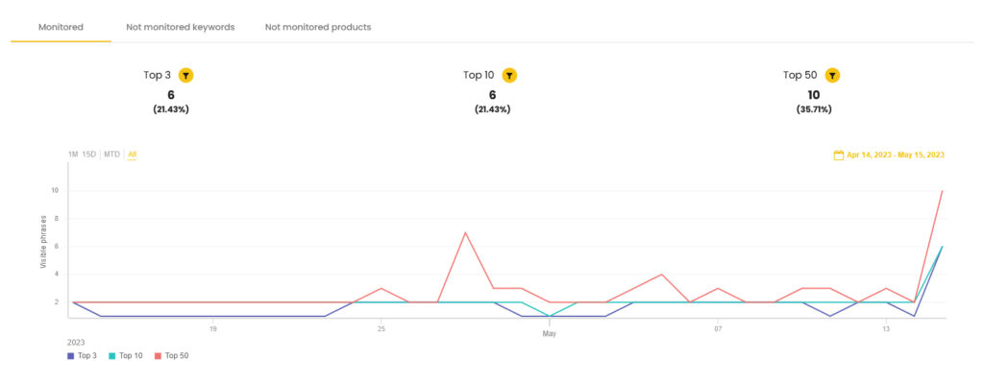This screenshot has width=984, height=384.
Task: Switch to Not monitored products tab
Action: tap(317, 28)
